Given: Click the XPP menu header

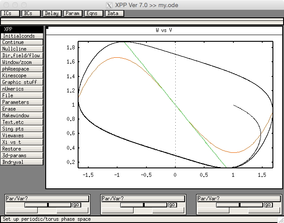Looking at the screenshot, I should coord(22,29).
